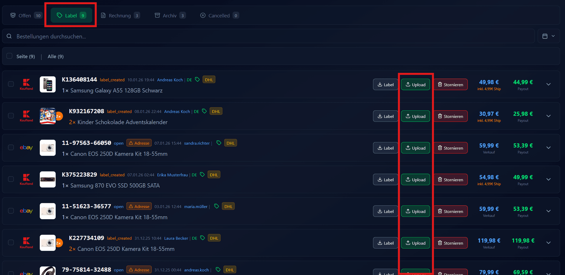Click the upload icon on order K227734109
Screen dimensions: 565x275
[x=408, y=243]
